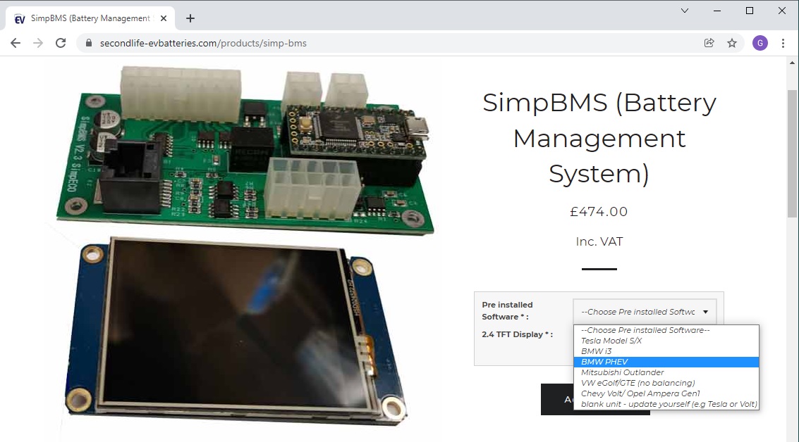
Task: Select the SimpBMS browser tab
Action: point(90,18)
